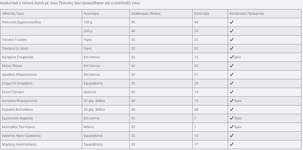Click checkmark beside Όριο for Μιλτιάδης Τεντόγλου
Image resolution: width=303 pixels, height=150 pixels.
(x=232, y=127)
